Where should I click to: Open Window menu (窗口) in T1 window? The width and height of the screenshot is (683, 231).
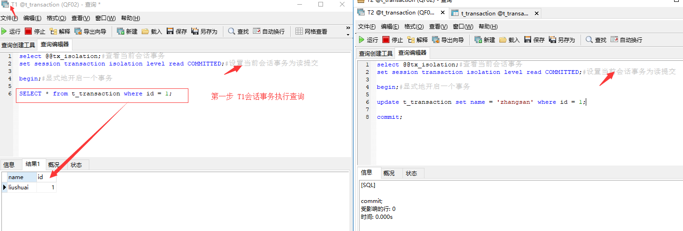[105, 18]
